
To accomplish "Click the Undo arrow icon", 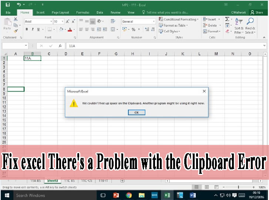I will coord(19,4).
